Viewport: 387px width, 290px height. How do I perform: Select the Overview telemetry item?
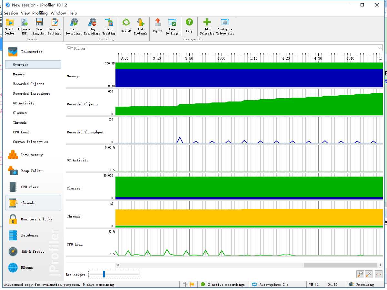33,64
